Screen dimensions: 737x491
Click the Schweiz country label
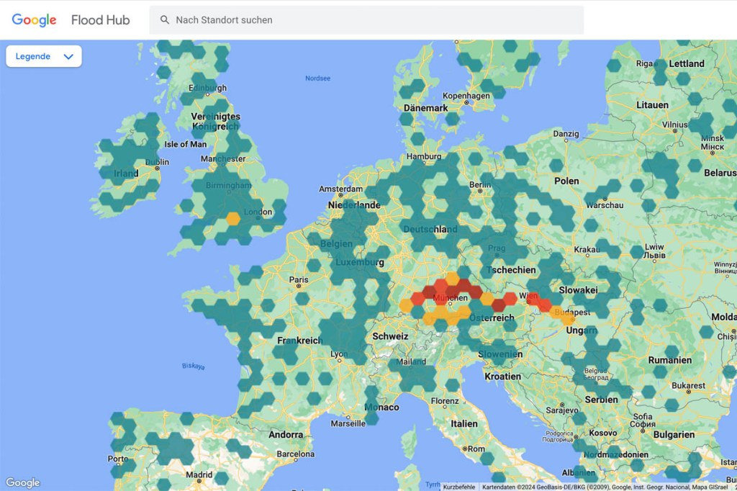pos(390,336)
